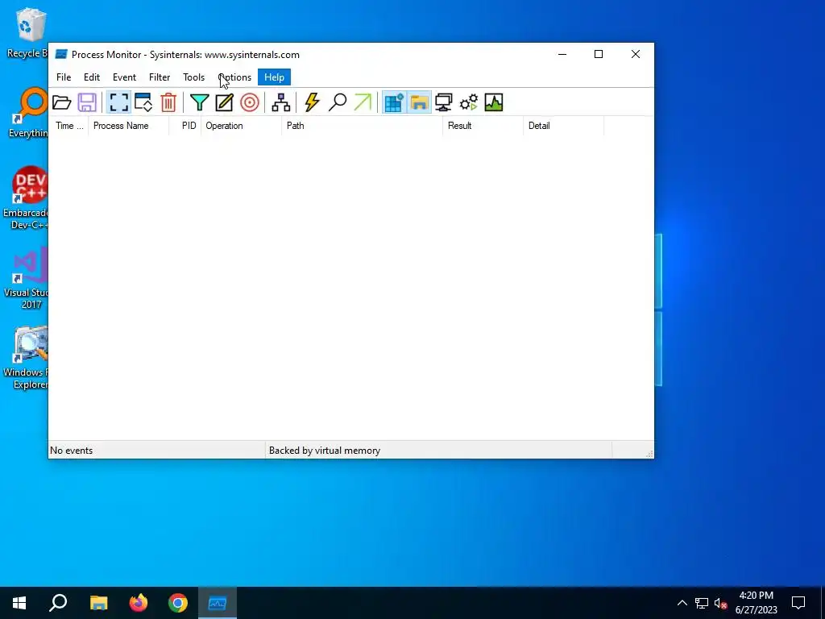This screenshot has height=619, width=825.
Task: Click the window resize grip corner
Action: pos(649,454)
